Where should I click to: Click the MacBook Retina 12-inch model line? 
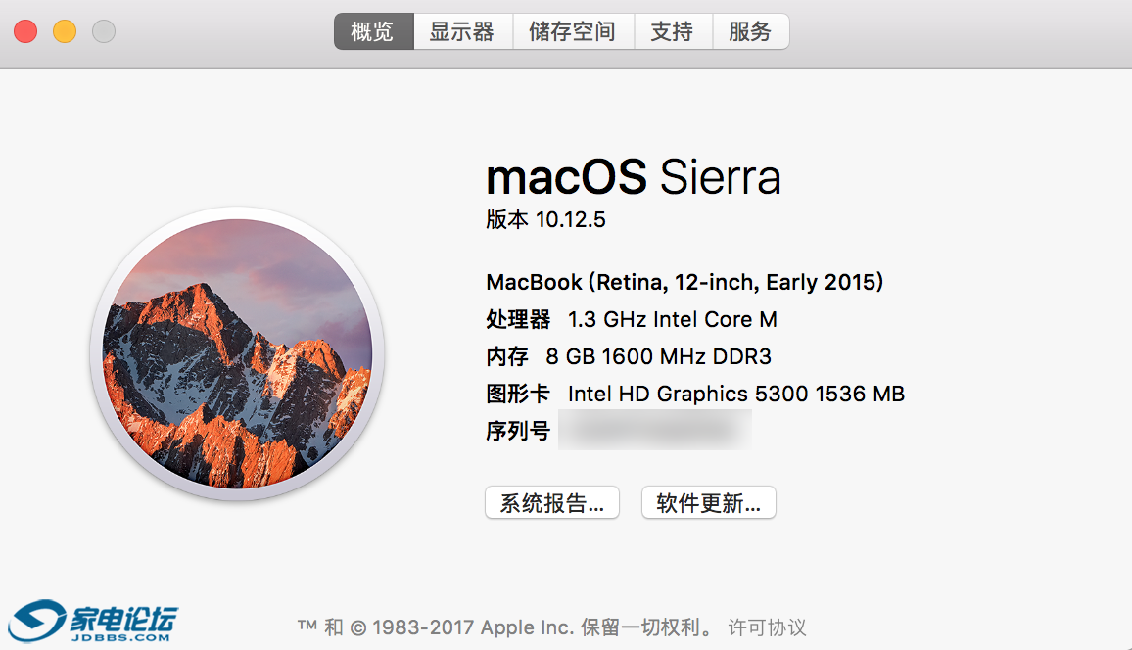point(684,282)
